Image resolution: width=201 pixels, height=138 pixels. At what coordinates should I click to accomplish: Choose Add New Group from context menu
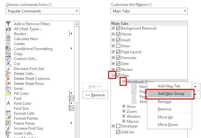pyautogui.click(x=171, y=94)
